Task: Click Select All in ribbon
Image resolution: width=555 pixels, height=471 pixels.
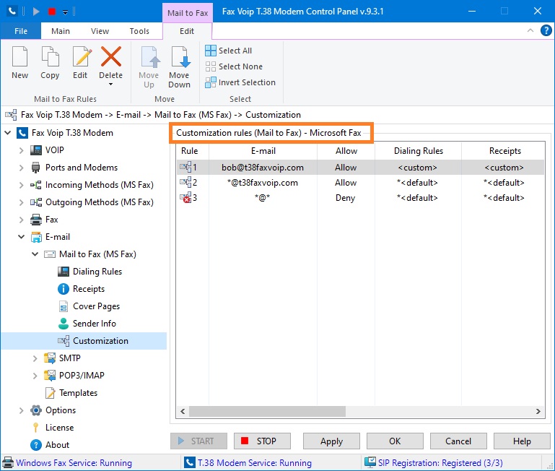Action: pyautogui.click(x=228, y=51)
